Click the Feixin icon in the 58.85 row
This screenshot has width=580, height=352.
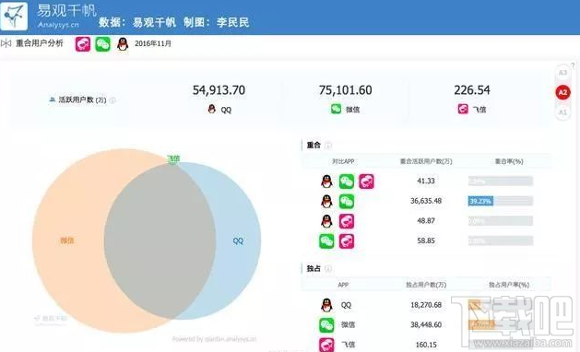tap(347, 241)
